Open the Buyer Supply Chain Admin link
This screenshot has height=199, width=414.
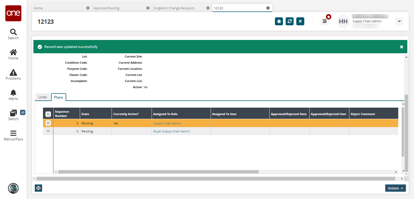(x=172, y=131)
